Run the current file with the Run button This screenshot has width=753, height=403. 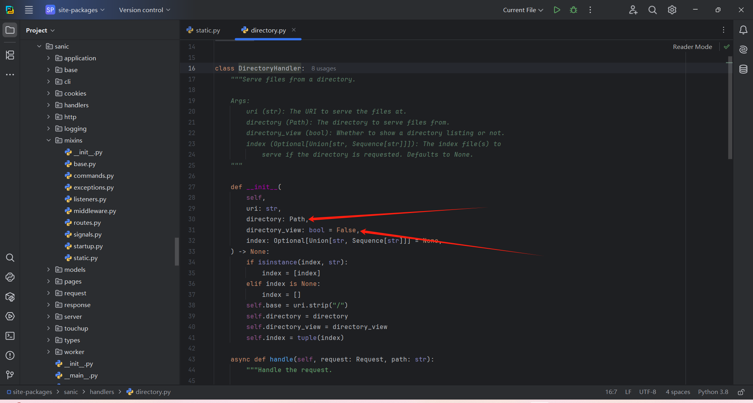click(x=557, y=10)
